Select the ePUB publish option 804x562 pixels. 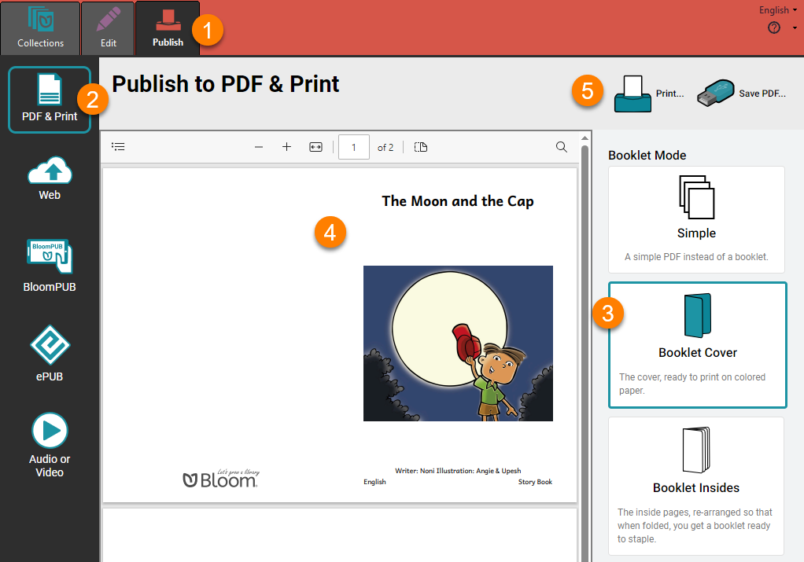point(50,354)
